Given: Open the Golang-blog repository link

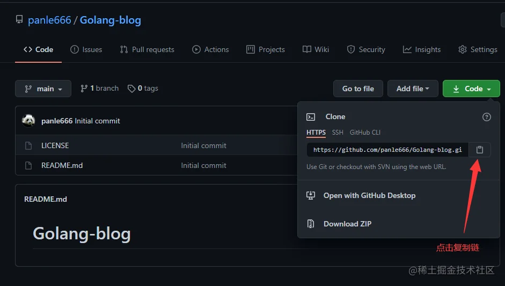Looking at the screenshot, I should [x=110, y=20].
